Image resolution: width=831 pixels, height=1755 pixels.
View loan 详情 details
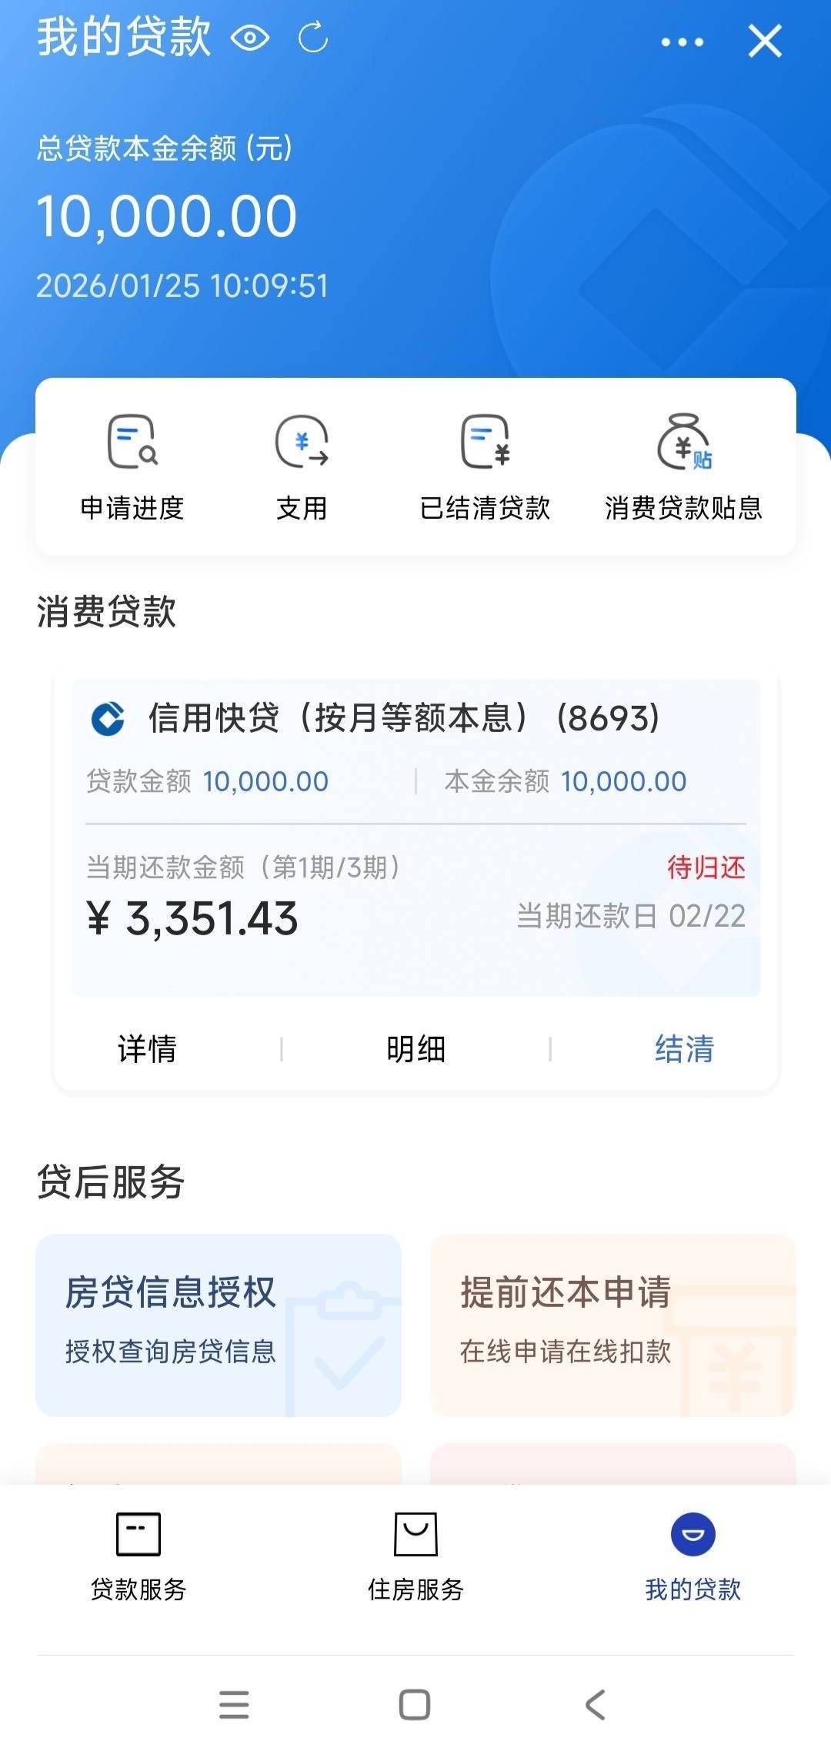pyautogui.click(x=147, y=1048)
